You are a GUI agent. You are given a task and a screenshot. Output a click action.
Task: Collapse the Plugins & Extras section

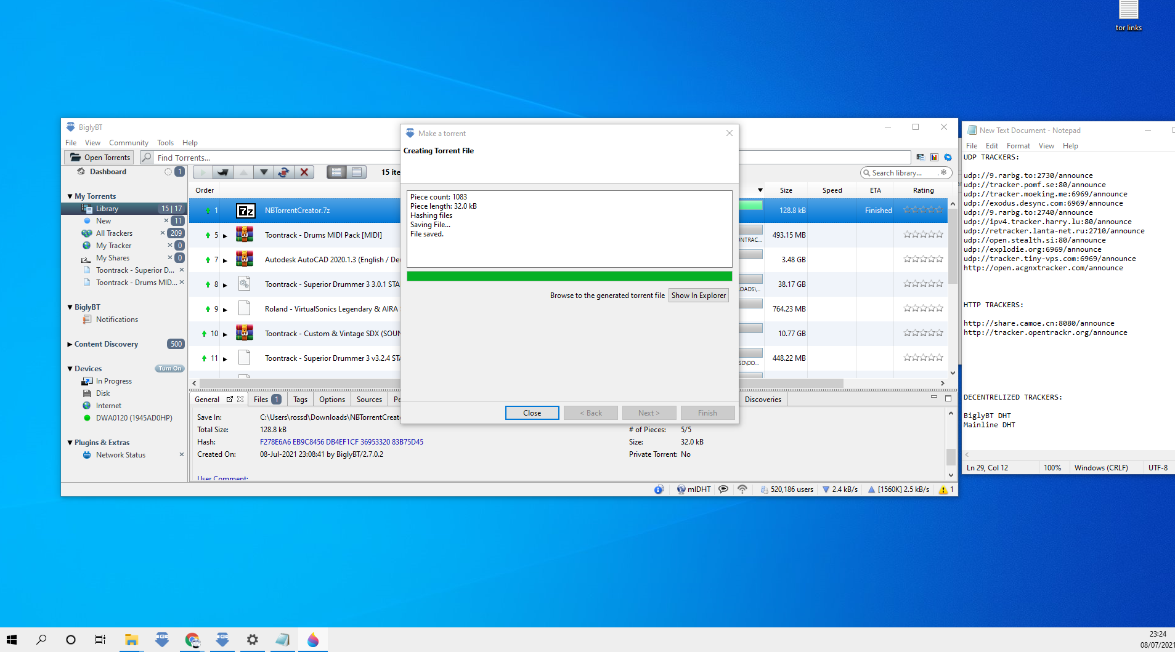70,443
